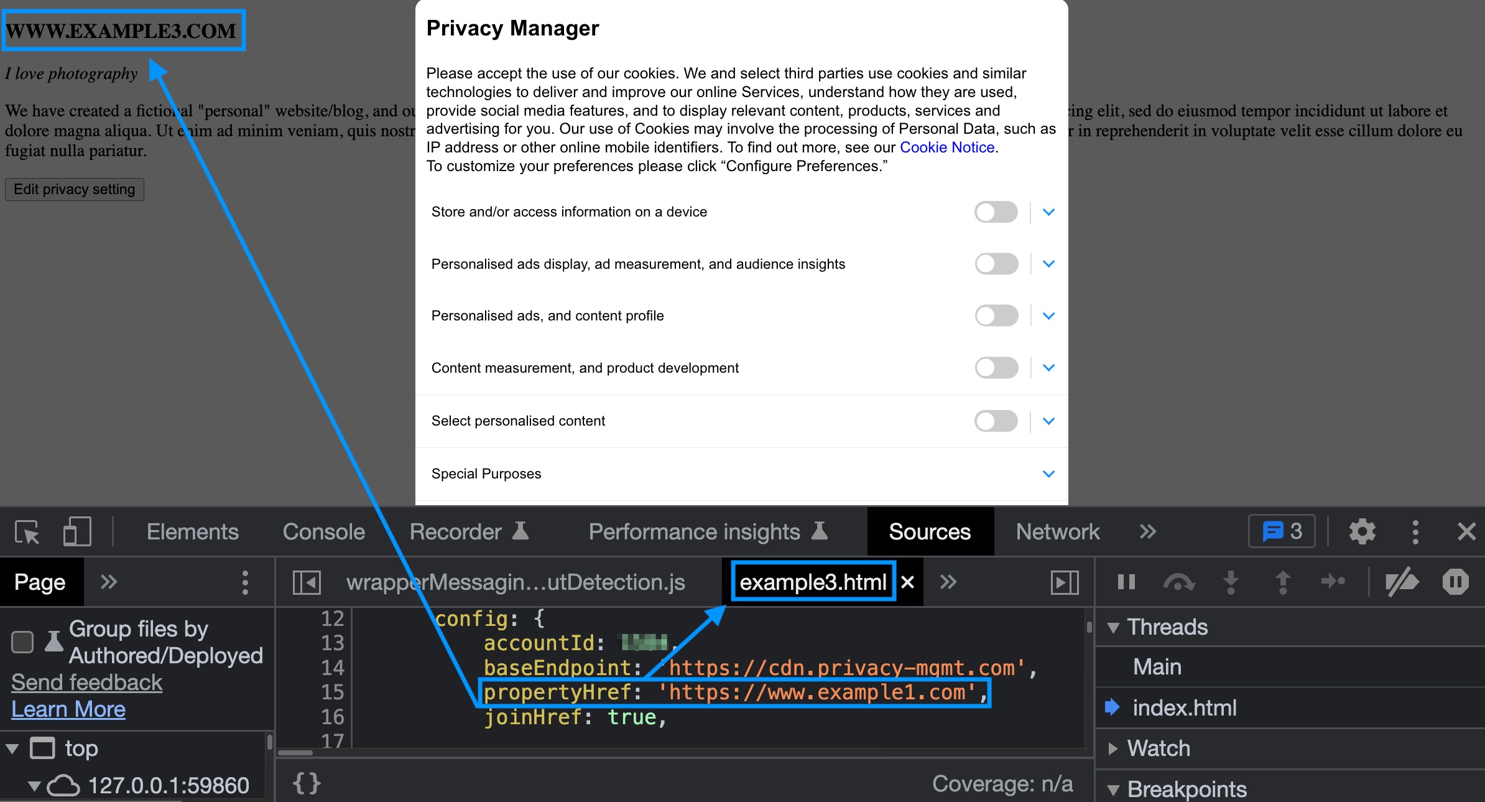Show more navigator tabs next to Page

point(109,582)
